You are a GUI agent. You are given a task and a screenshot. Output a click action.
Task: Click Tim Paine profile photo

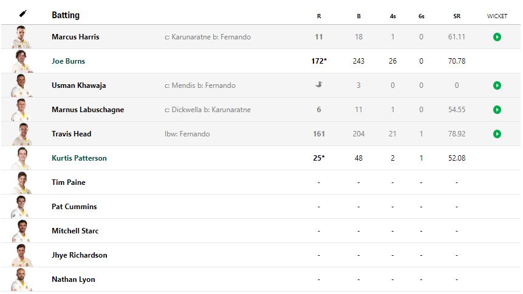tap(22, 182)
